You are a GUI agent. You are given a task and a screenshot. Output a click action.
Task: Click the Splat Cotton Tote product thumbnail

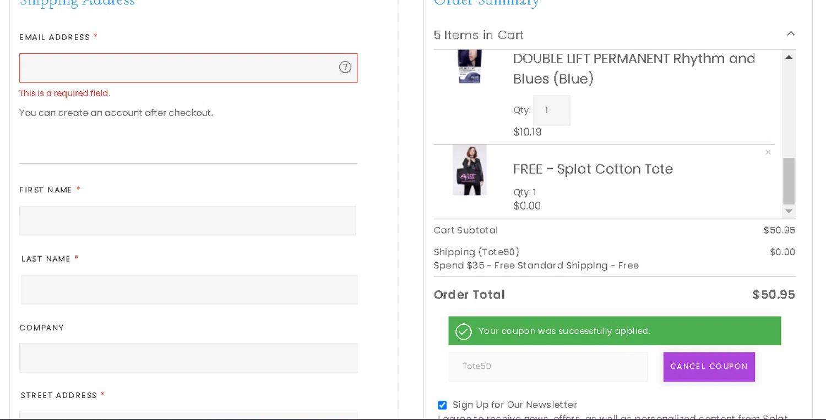[469, 170]
